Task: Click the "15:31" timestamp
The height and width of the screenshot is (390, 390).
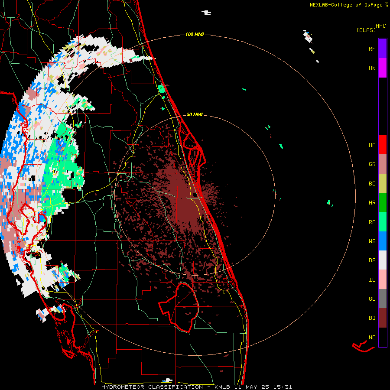Action: click(x=282, y=387)
